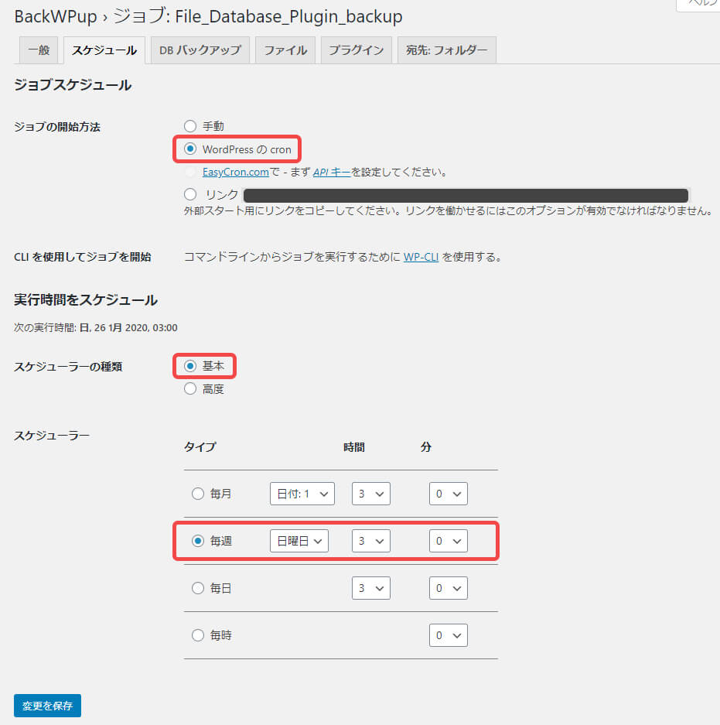Open the 日付: 1 dropdown for monthly

point(302,494)
